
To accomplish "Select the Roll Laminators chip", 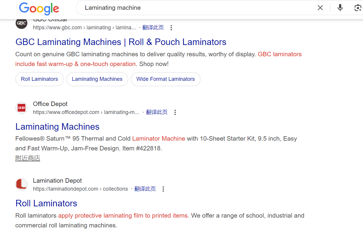I will [39, 79].
